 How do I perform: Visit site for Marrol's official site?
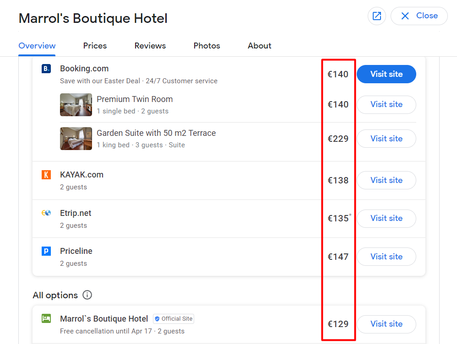(x=386, y=324)
